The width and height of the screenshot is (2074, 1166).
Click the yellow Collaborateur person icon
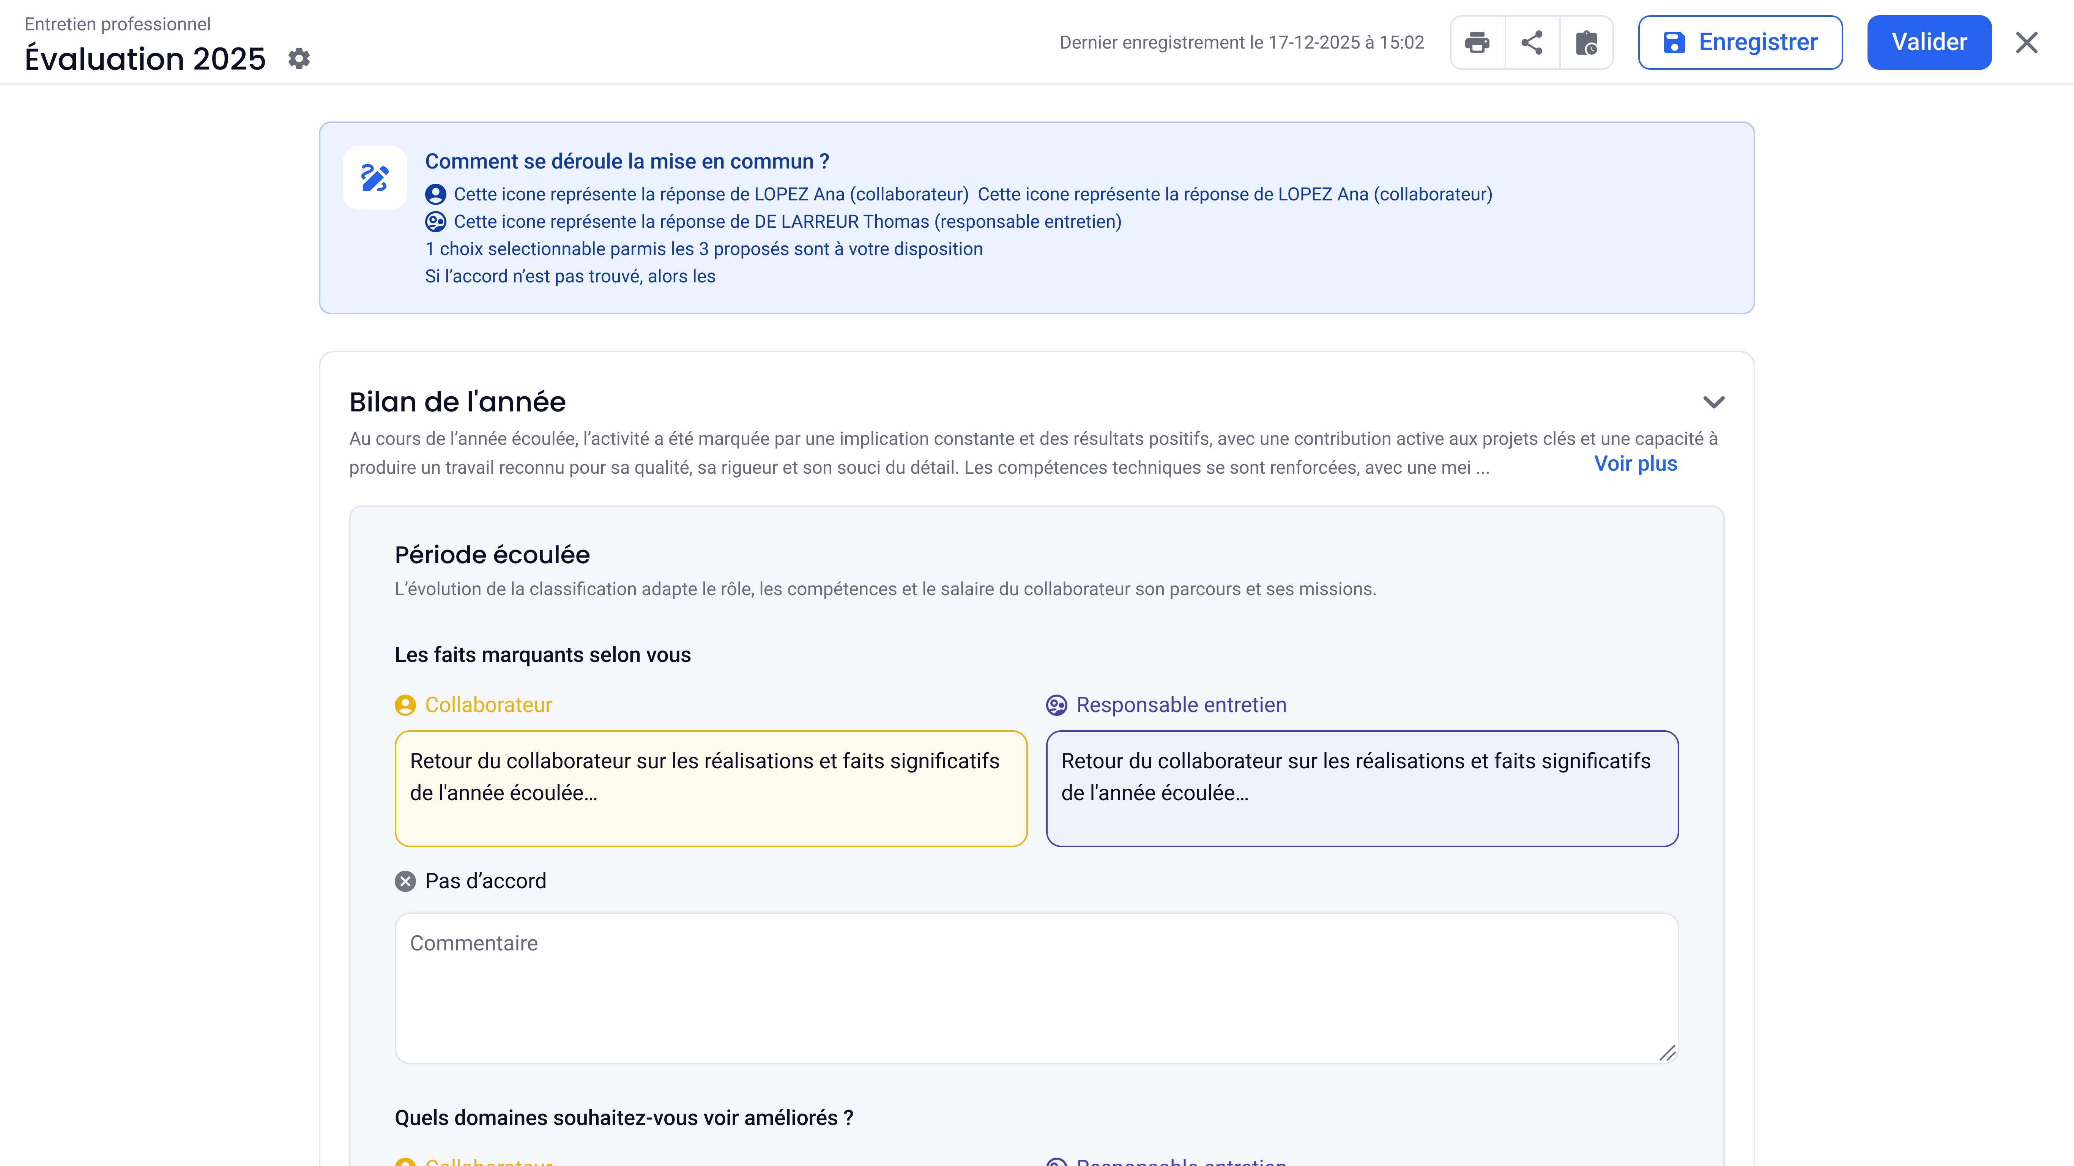405,705
